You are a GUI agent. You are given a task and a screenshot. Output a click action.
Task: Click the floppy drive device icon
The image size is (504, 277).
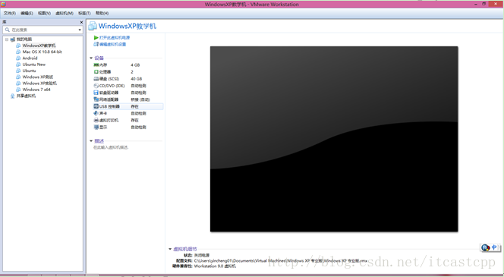click(x=96, y=93)
